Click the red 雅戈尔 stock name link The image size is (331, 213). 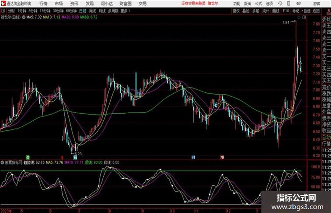click(x=213, y=3)
